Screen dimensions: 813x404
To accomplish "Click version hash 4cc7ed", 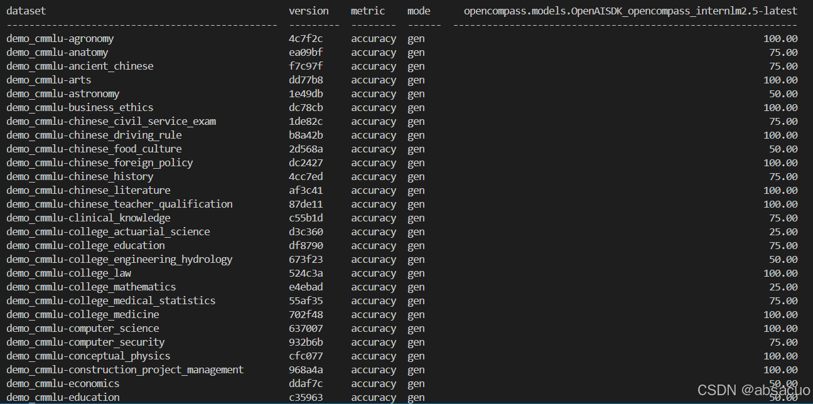I will point(306,176).
